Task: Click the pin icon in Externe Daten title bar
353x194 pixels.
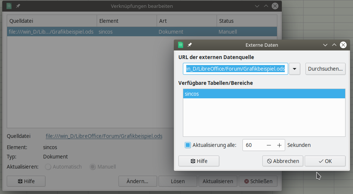Action: tap(190, 45)
